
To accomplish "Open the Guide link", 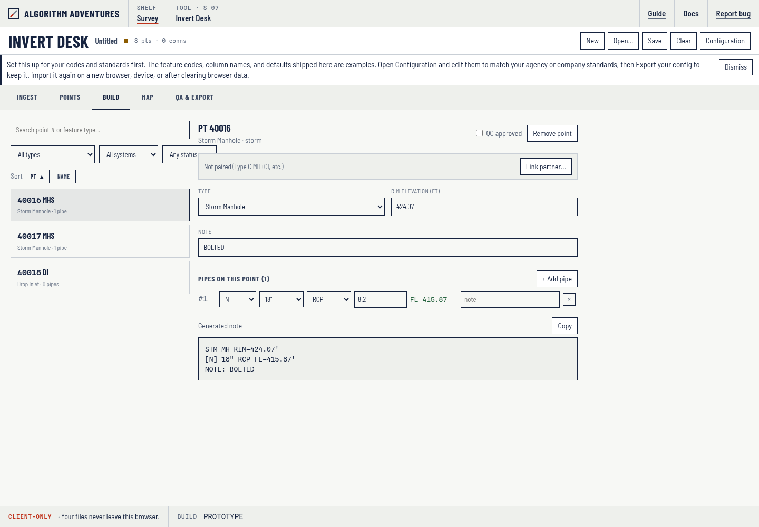I will [657, 14].
